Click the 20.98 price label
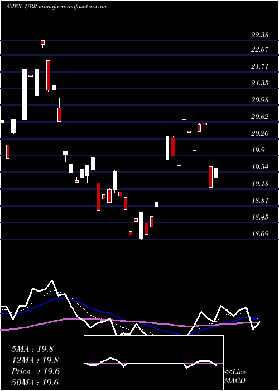Image resolution: width=279 pixels, height=391 pixels. coord(259,100)
